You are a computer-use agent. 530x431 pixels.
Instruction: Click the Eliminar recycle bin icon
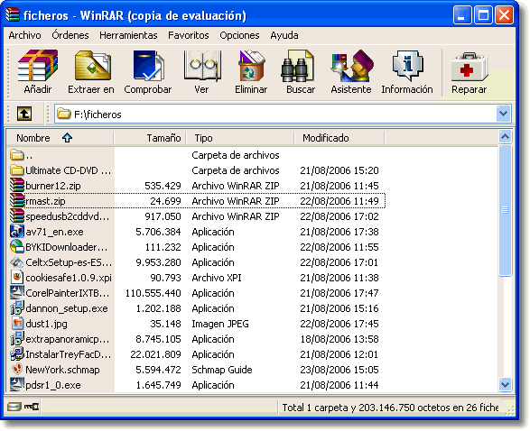click(x=251, y=66)
